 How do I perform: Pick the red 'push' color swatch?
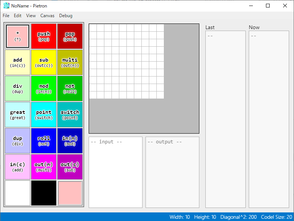pyautogui.click(x=44, y=36)
